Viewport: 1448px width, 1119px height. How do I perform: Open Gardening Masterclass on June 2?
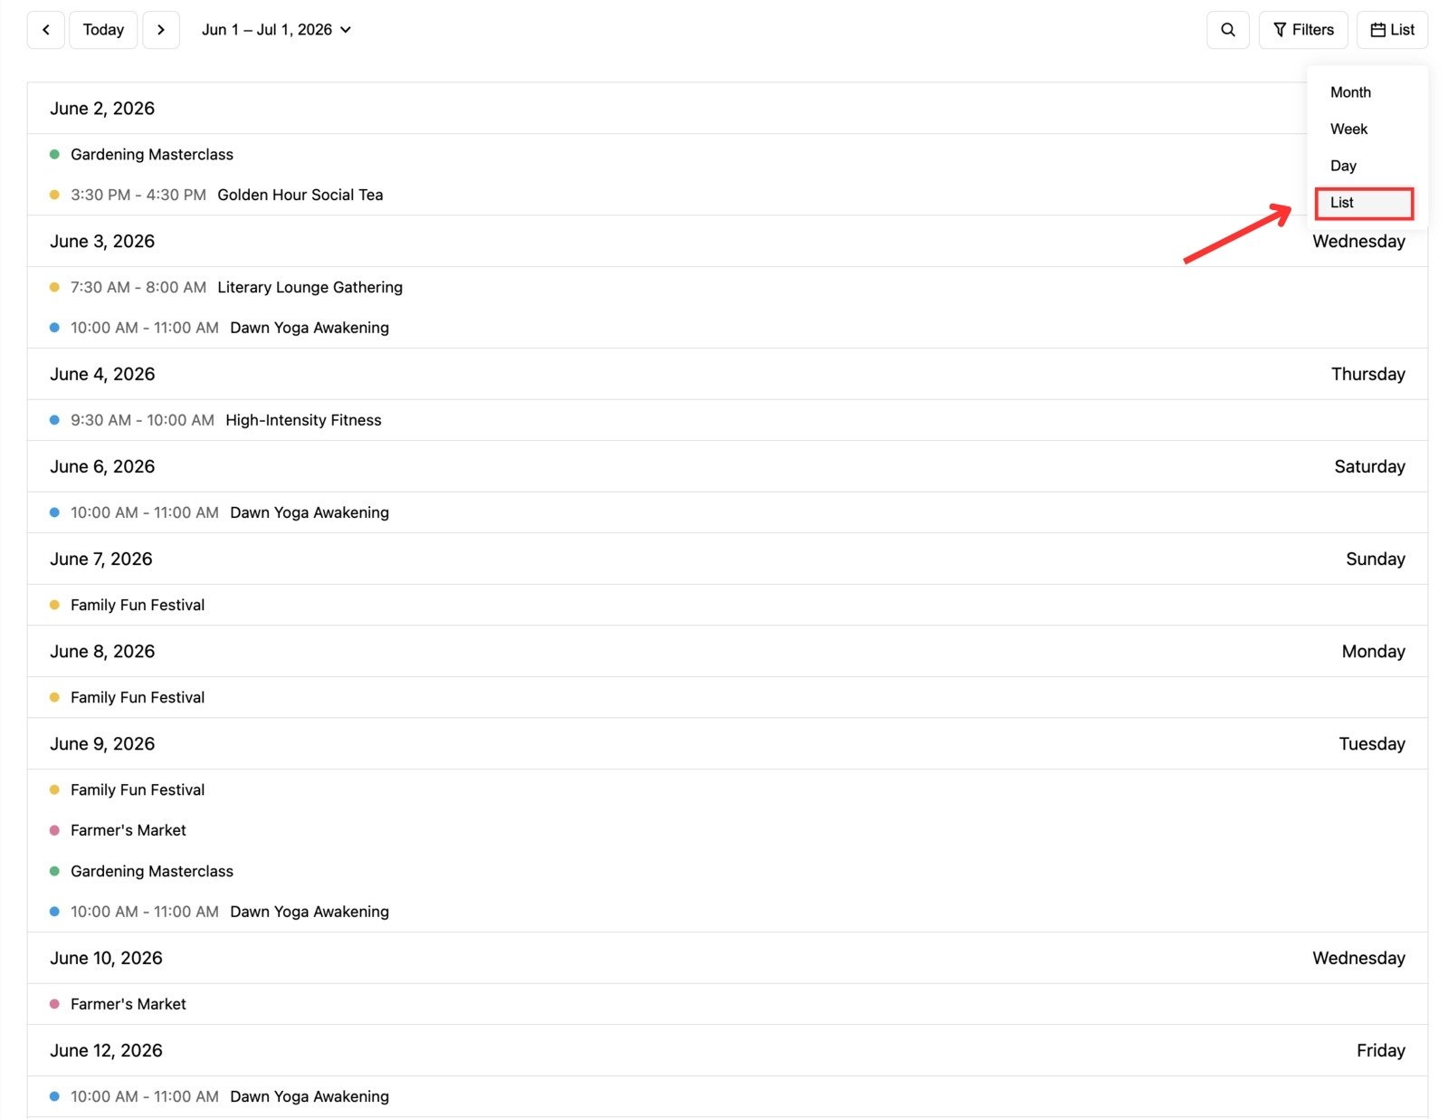pos(152,155)
